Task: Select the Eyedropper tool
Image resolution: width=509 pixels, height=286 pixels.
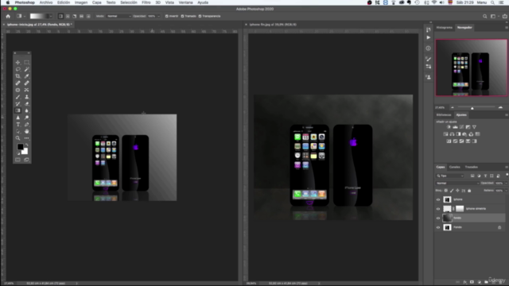Action: (26, 76)
